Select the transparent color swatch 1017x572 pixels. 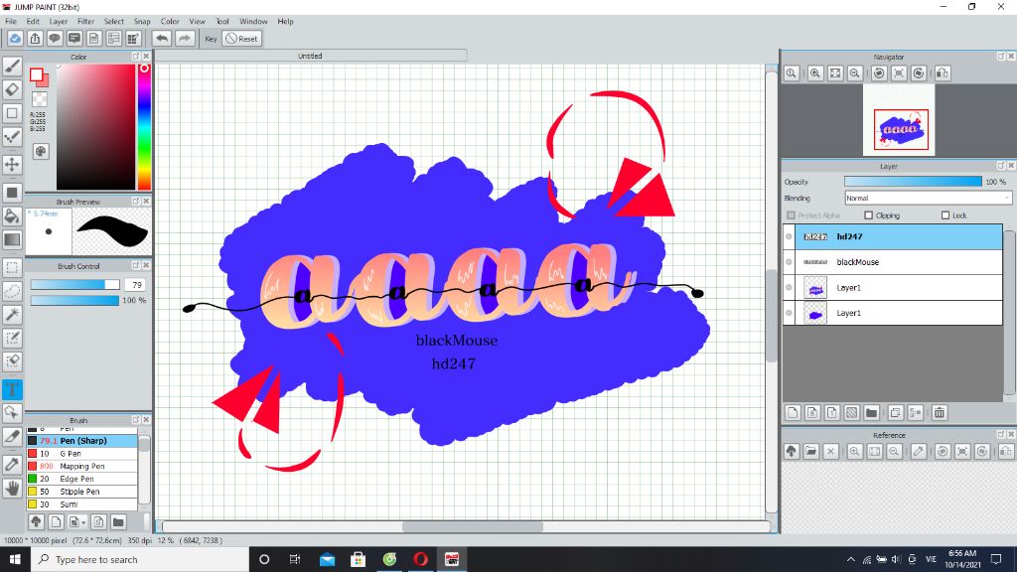click(40, 99)
